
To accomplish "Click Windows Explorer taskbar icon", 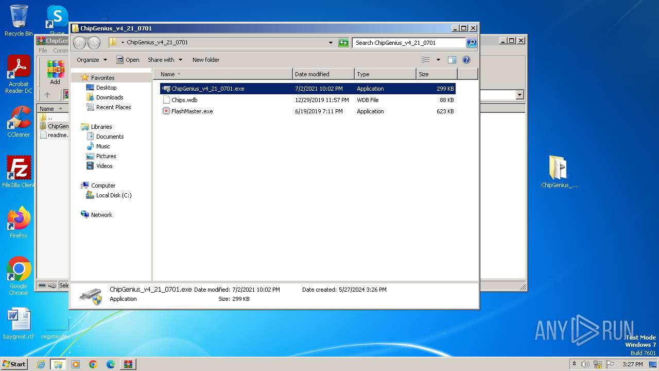I will [58, 364].
